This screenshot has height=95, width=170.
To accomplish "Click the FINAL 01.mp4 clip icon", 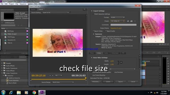I will (x=5, y=34).
